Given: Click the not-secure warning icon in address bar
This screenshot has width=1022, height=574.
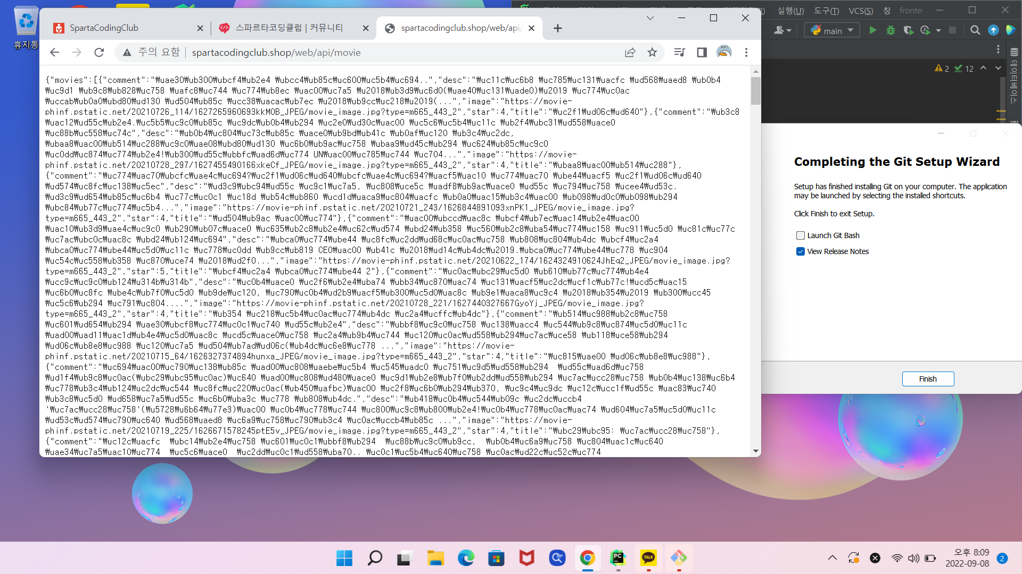Looking at the screenshot, I should [127, 52].
